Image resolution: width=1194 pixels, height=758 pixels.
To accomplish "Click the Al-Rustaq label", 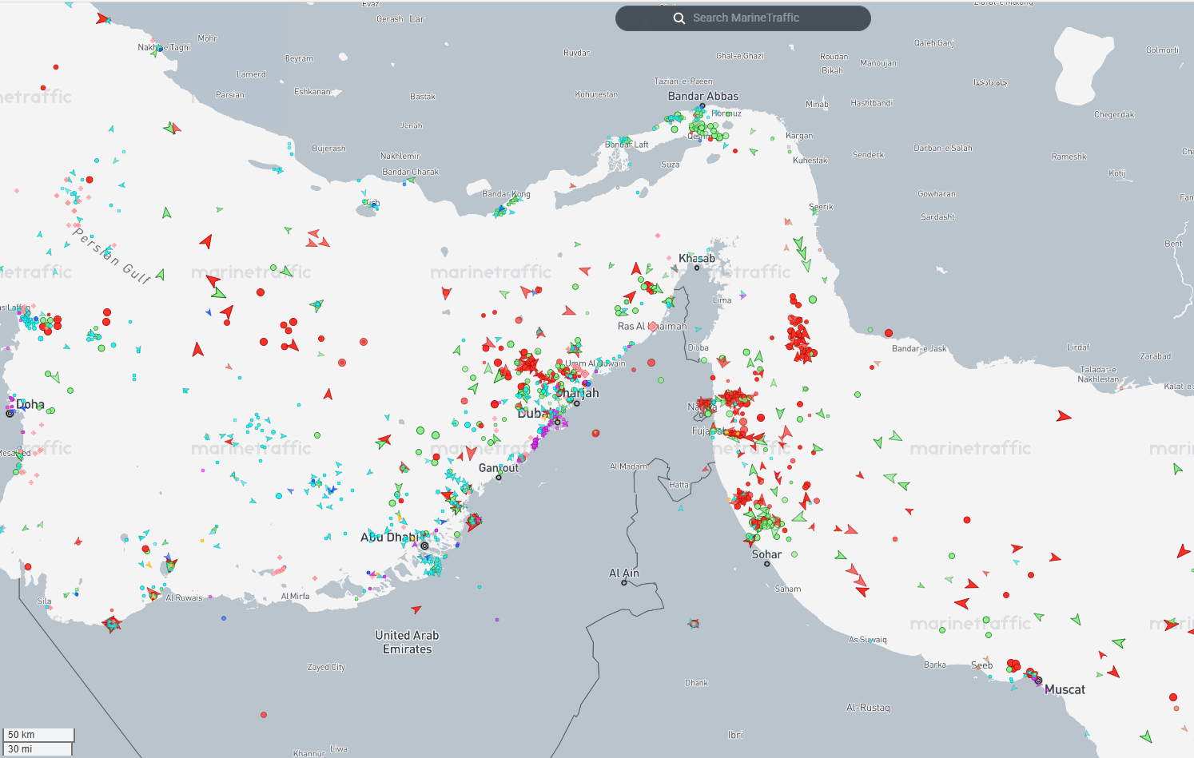I will (868, 708).
